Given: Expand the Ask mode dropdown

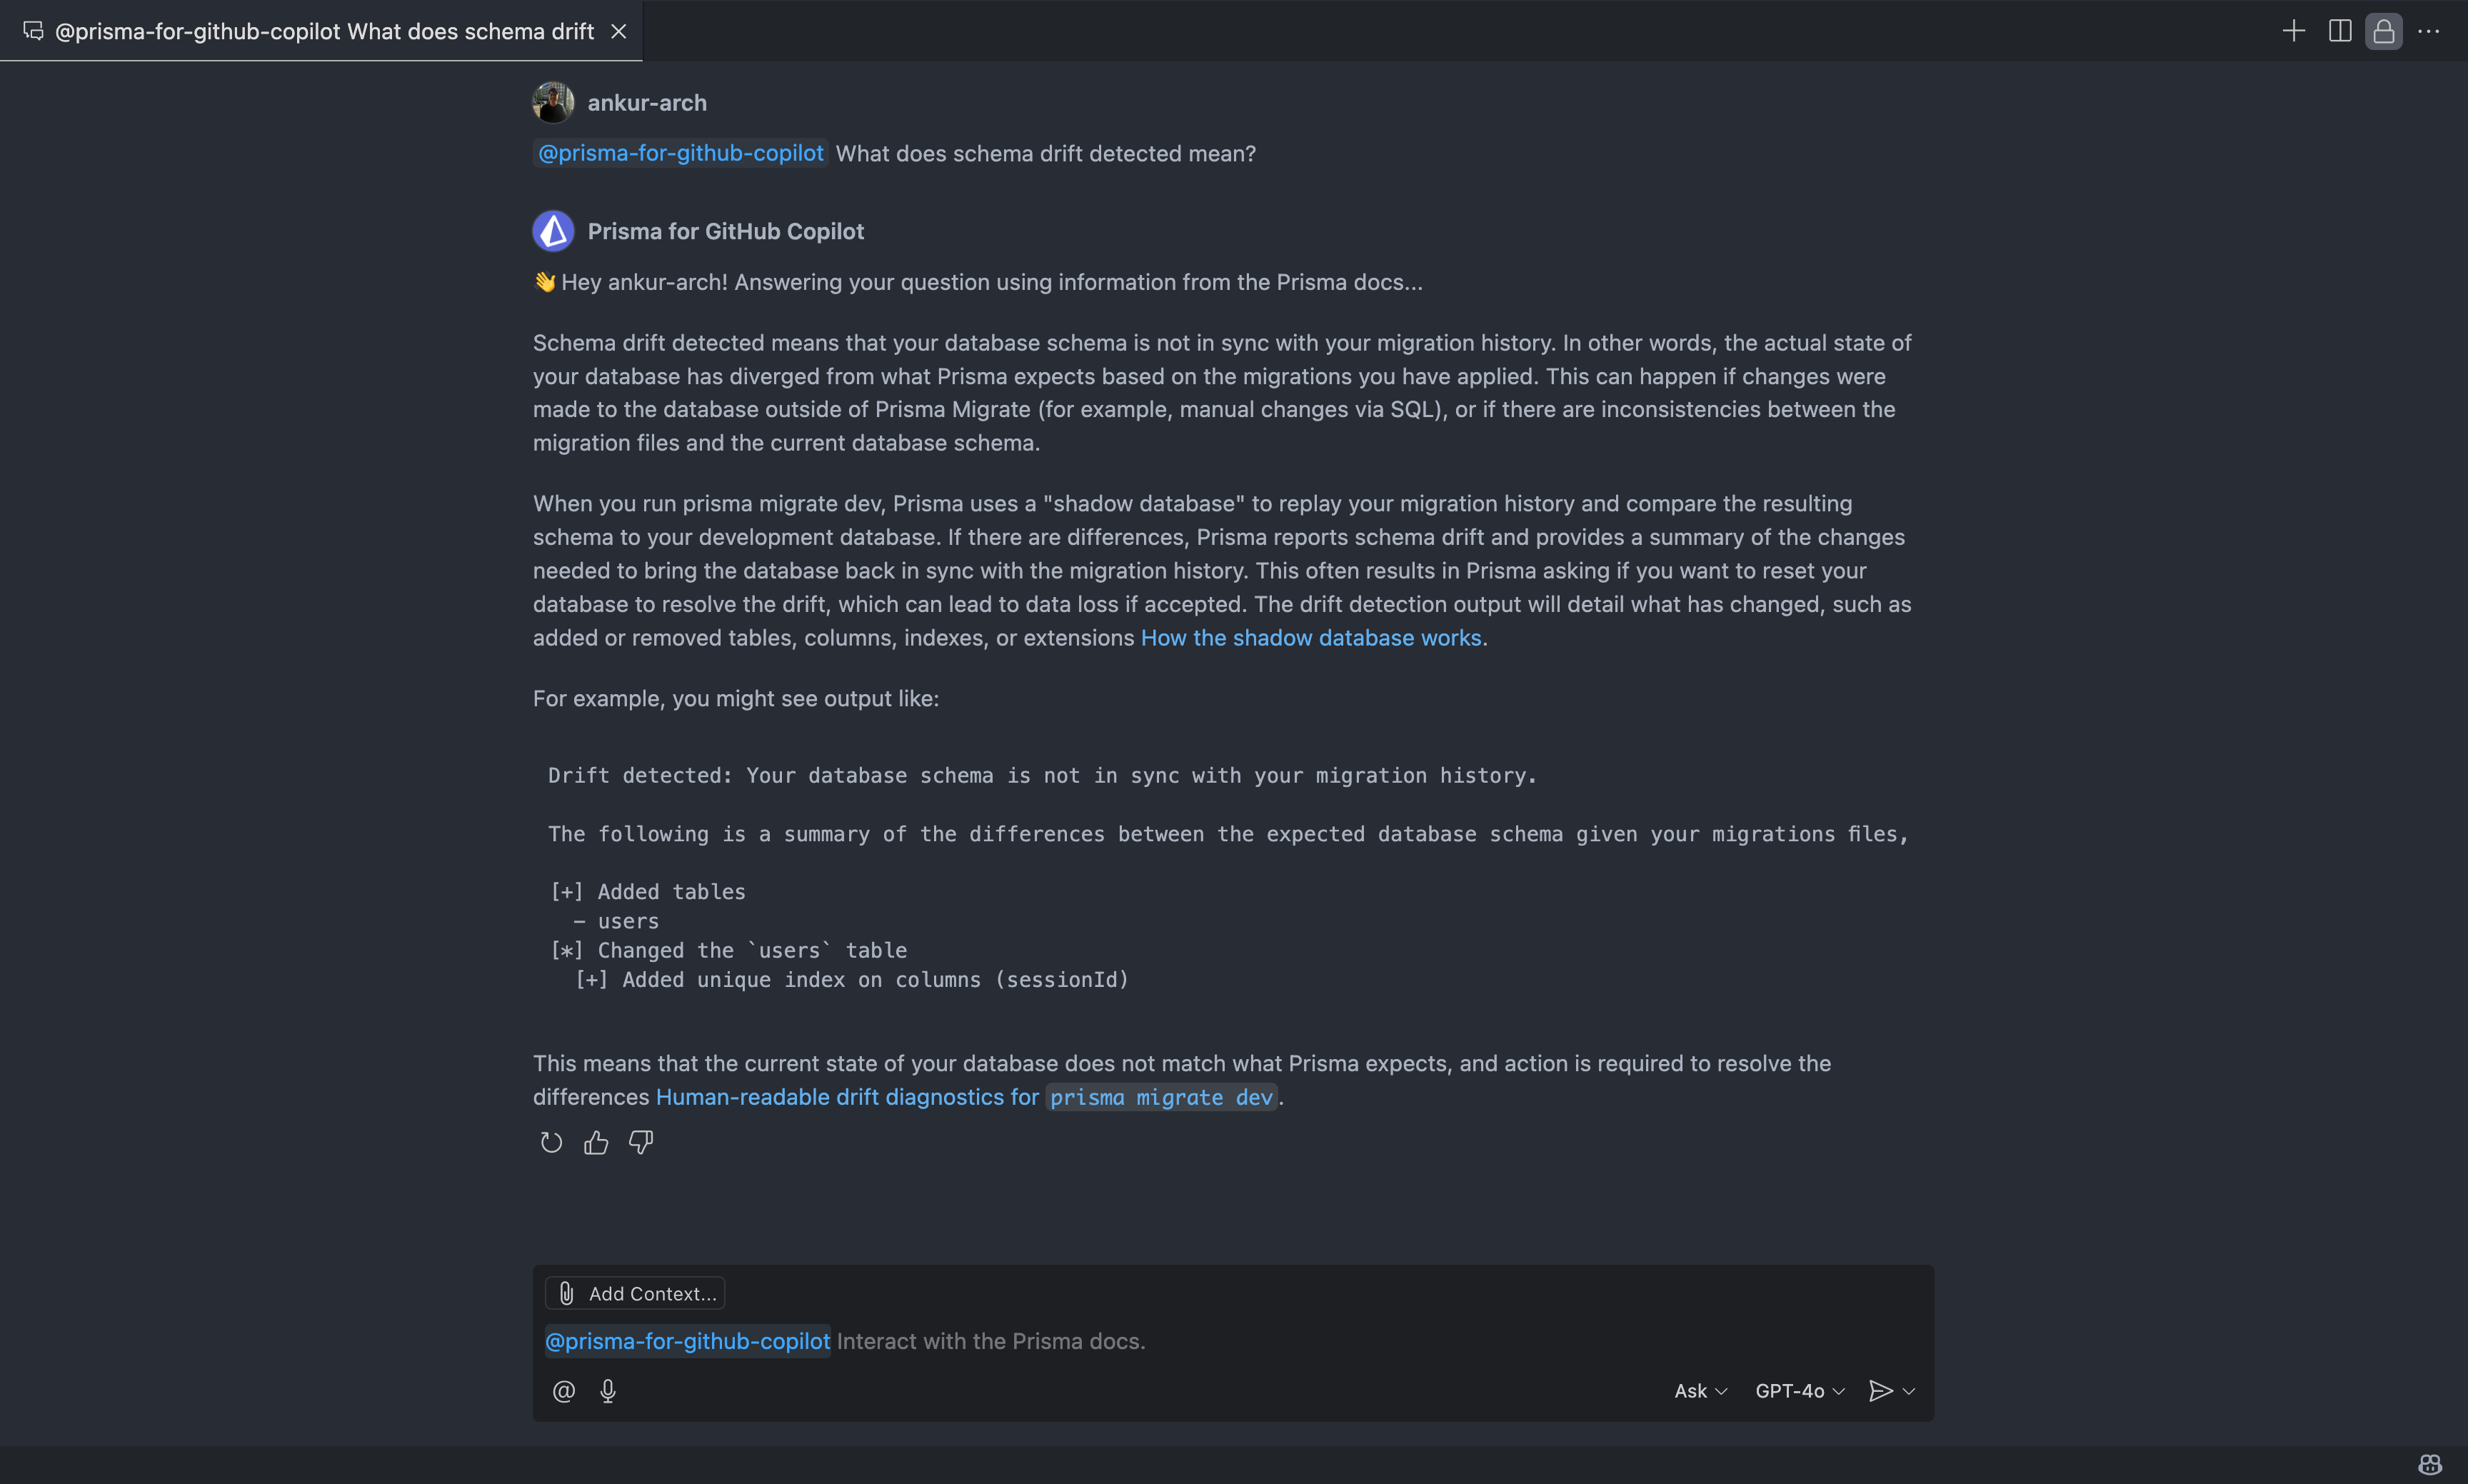Looking at the screenshot, I should (x=1700, y=1391).
